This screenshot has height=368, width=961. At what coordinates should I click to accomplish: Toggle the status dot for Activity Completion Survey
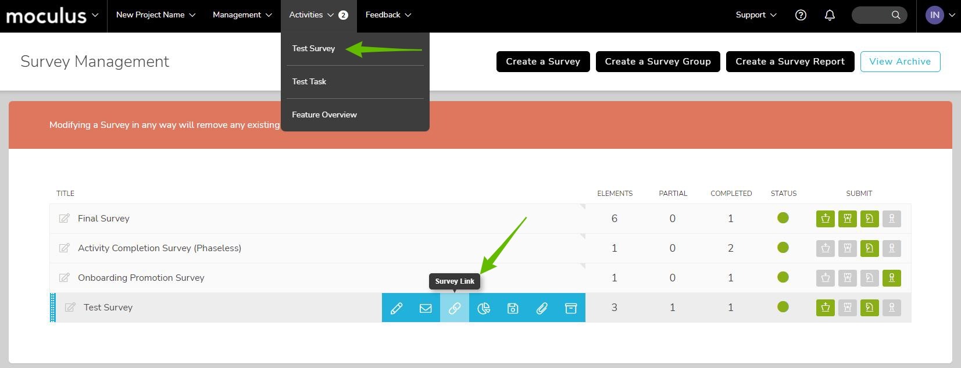click(783, 248)
